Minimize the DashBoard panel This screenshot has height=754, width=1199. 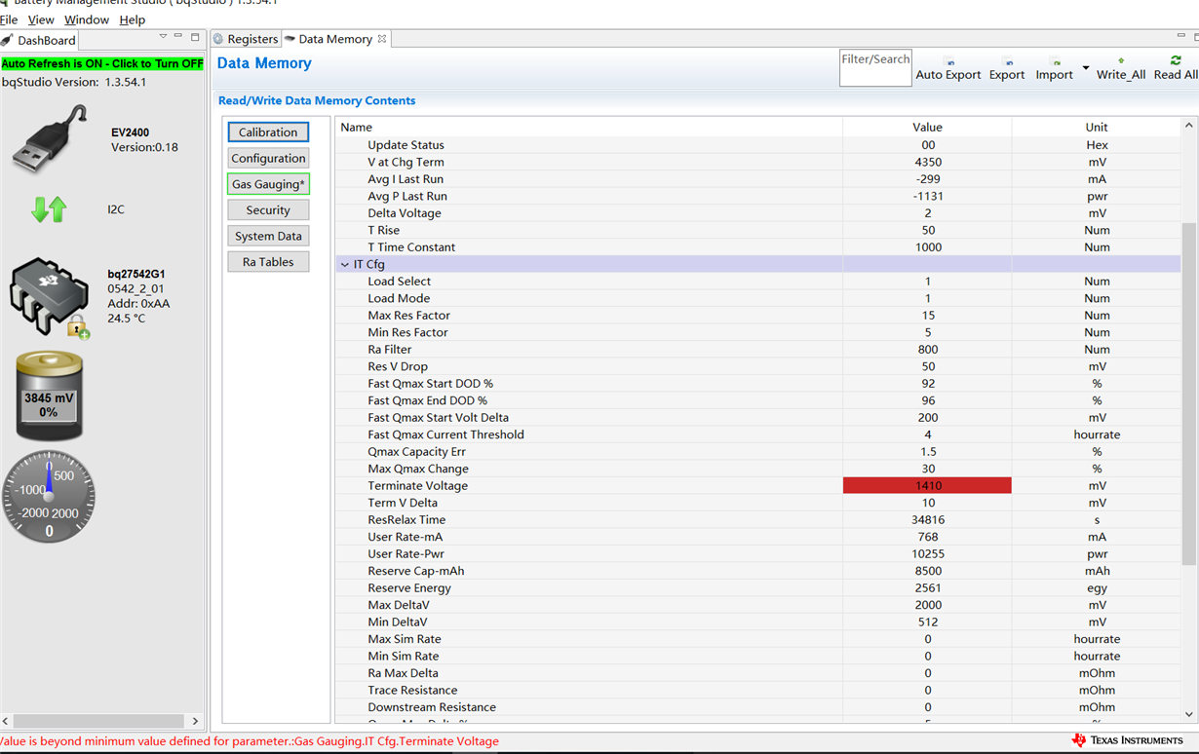tap(178, 36)
